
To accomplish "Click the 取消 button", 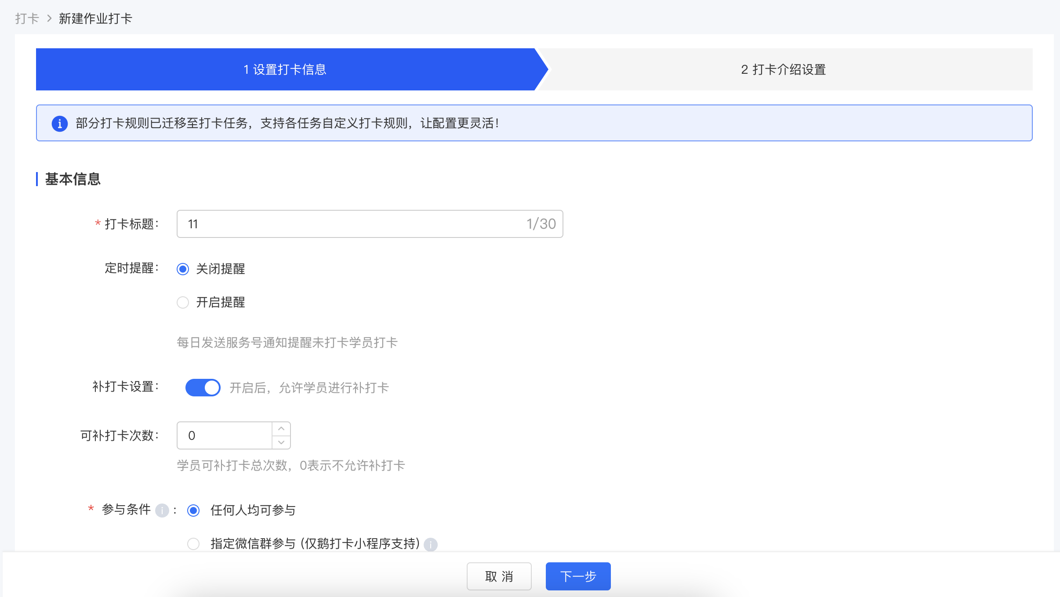I will coord(499,576).
